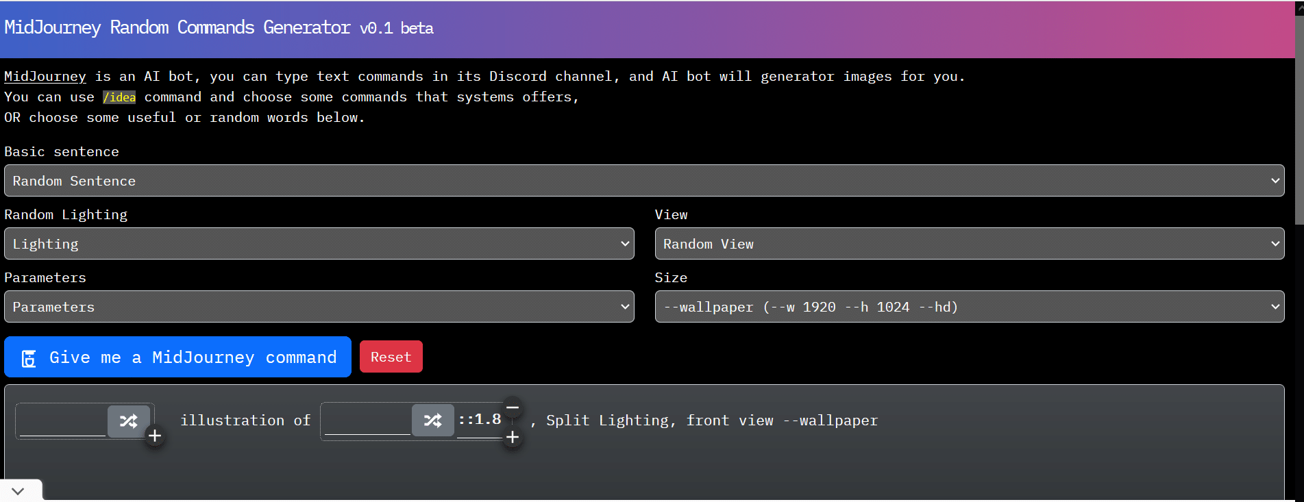Click the plus icon below ::1.8
The width and height of the screenshot is (1304, 502).
[513, 437]
